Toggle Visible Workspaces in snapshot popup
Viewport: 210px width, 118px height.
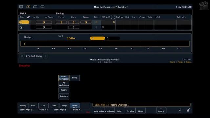[64, 78]
